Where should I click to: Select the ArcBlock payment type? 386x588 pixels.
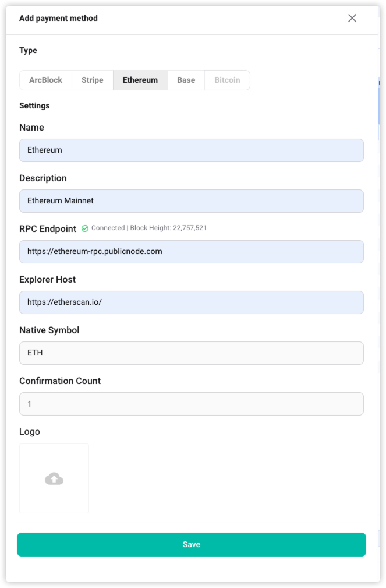pos(46,80)
